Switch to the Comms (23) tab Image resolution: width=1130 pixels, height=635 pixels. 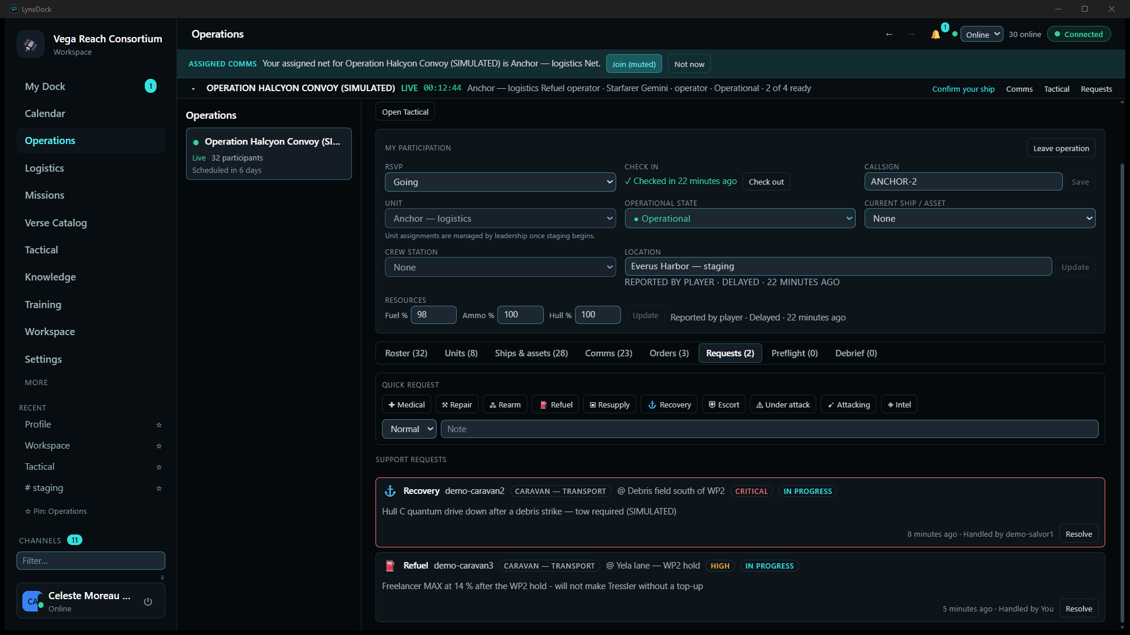pyautogui.click(x=609, y=353)
